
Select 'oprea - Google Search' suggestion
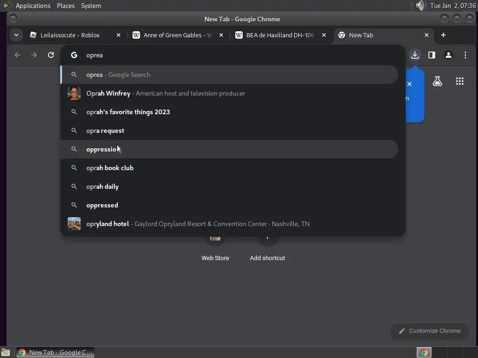(229, 75)
